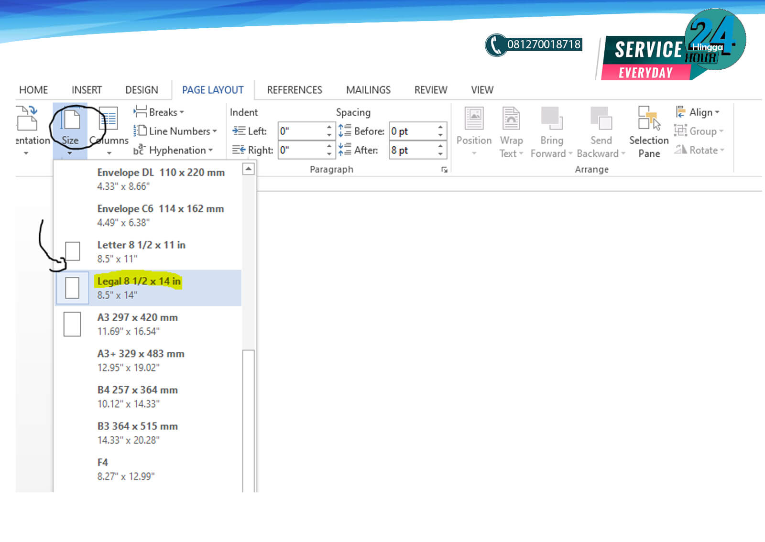The image size is (765, 542).
Task: Open the Hyphenation dropdown
Action: (174, 150)
